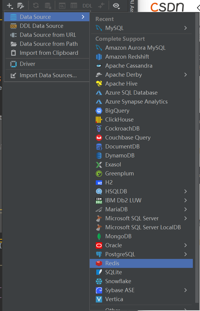Click the CSDN logo

click(167, 7)
